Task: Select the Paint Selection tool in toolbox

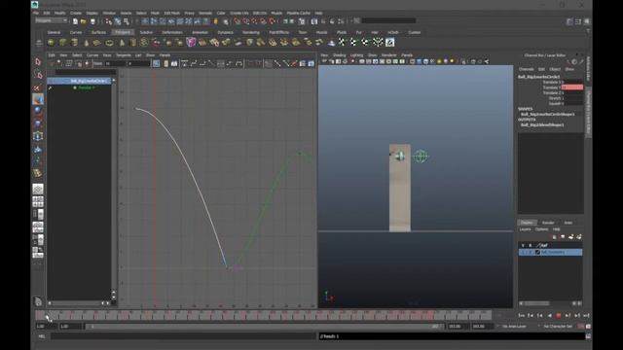Action: (x=38, y=87)
